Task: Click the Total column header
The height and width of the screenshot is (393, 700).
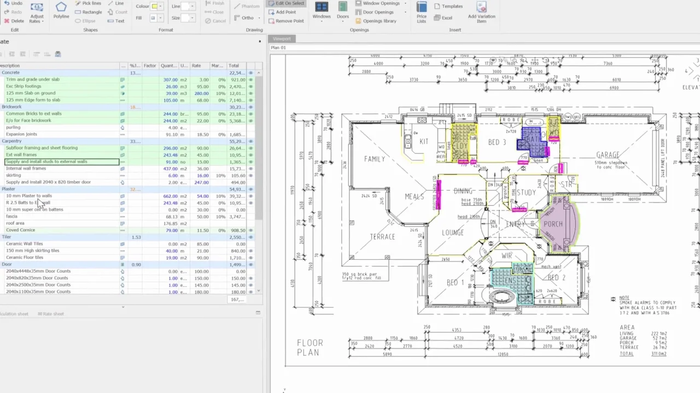Action: pos(237,65)
